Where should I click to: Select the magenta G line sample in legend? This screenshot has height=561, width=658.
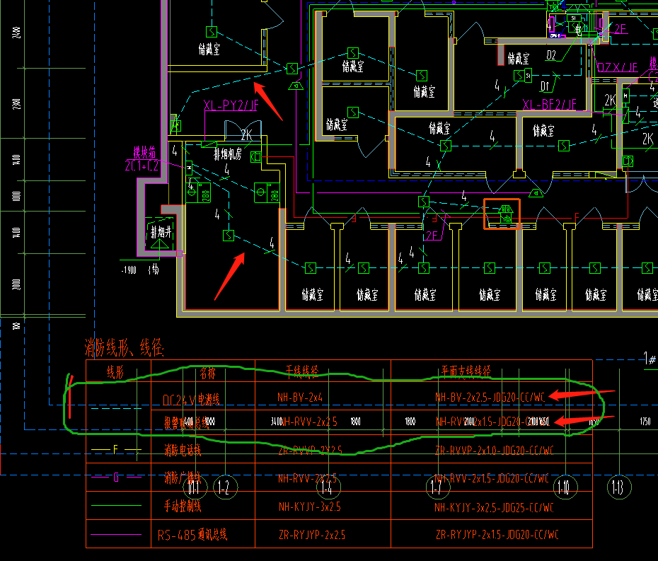tap(116, 477)
